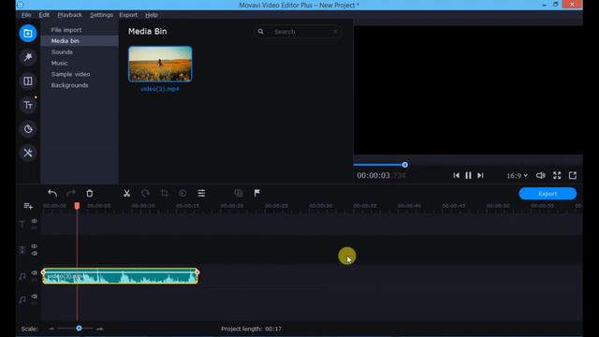Click the Add Track icon

click(28, 206)
